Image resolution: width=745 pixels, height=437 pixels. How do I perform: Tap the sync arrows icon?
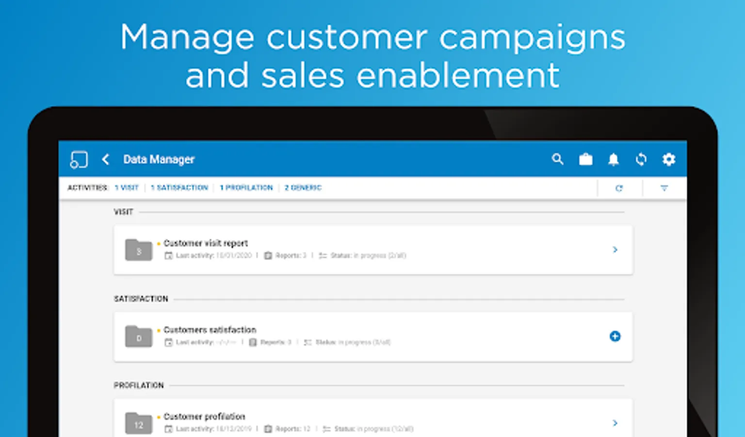(x=641, y=159)
